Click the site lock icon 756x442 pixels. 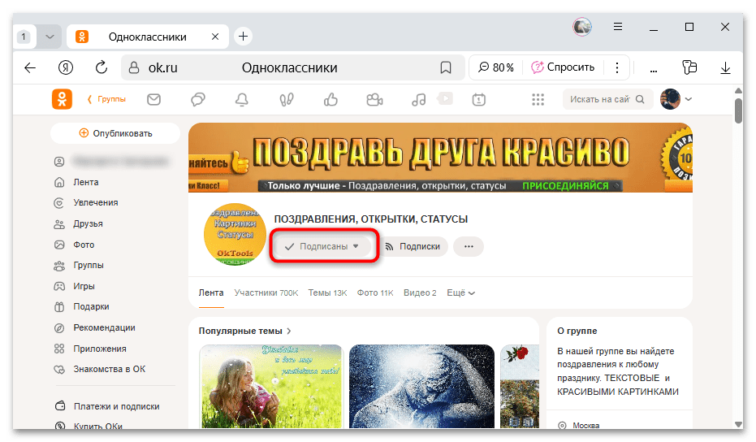point(134,67)
